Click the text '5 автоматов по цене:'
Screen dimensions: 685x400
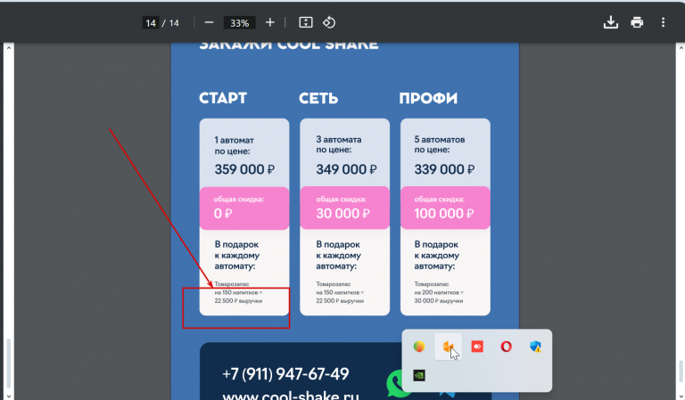440,144
